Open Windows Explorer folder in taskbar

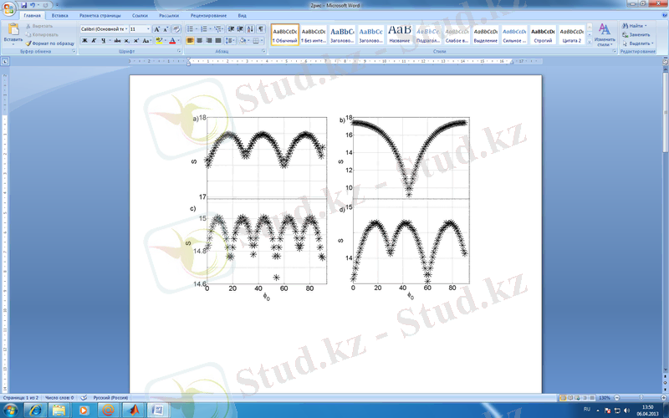(59, 410)
